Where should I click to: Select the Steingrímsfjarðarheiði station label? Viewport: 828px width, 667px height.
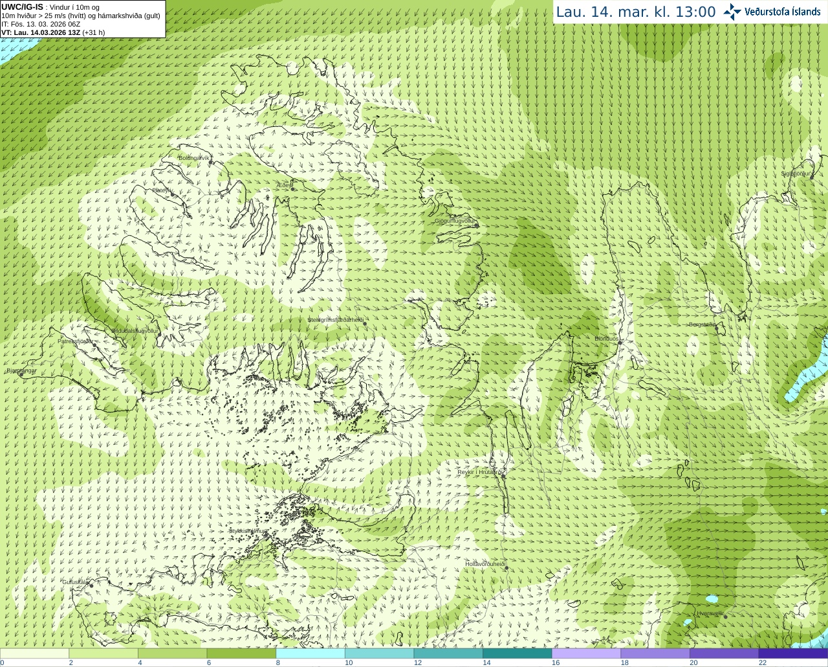(335, 320)
